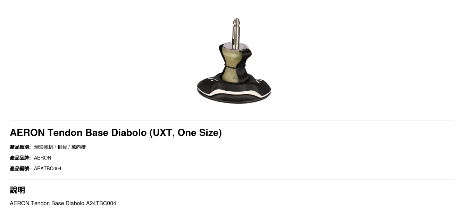Image resolution: width=461 pixels, height=217 pixels.
Task: Click the "(UXT, One Size)" text in the title
Action: [x=185, y=133]
